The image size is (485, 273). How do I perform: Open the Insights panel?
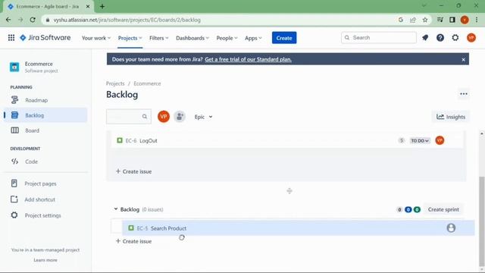click(x=451, y=117)
